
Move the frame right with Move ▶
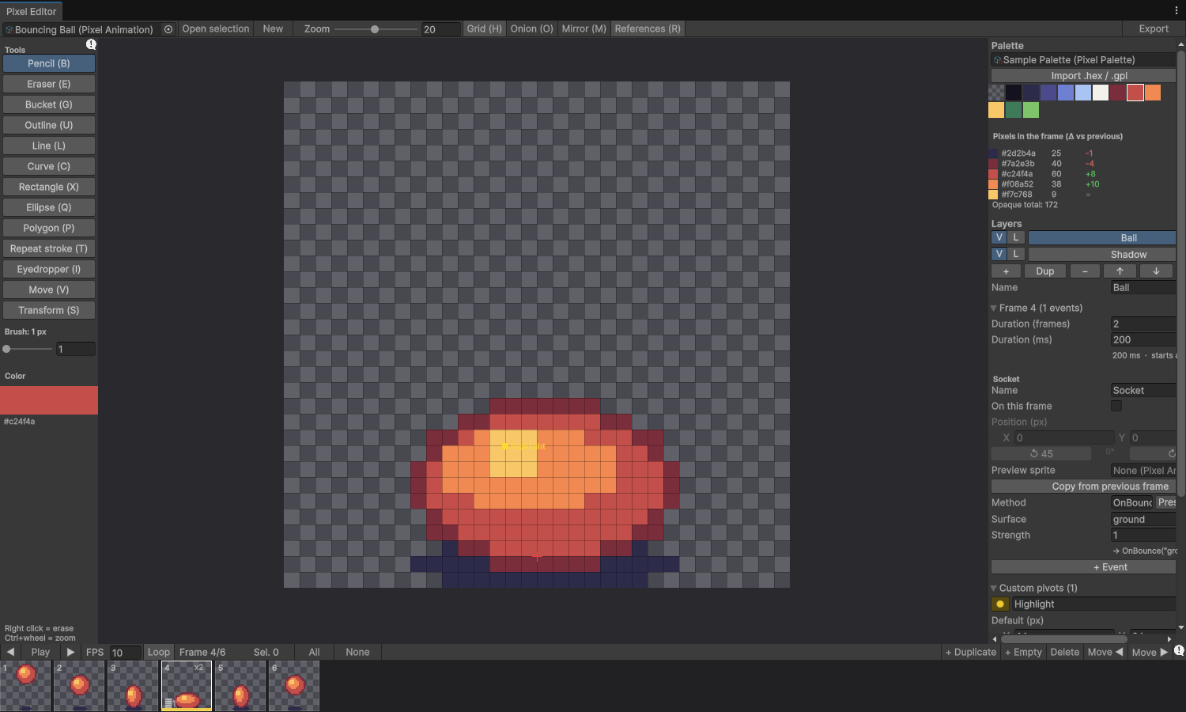coord(1150,652)
